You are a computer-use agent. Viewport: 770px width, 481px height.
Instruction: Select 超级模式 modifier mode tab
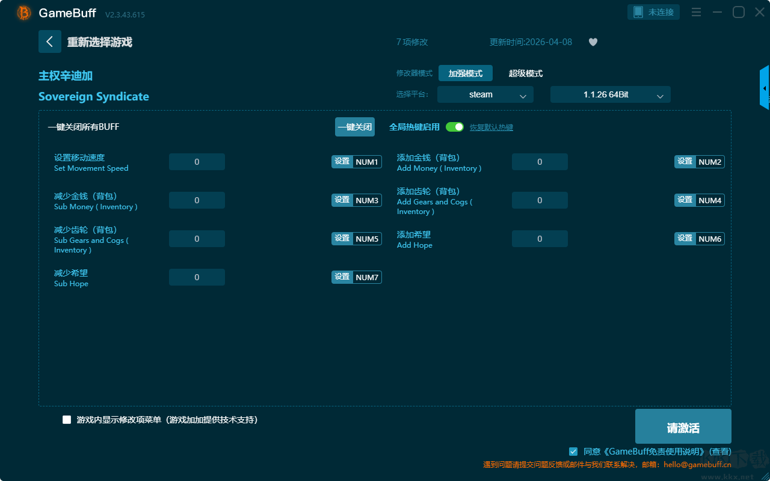pyautogui.click(x=526, y=73)
